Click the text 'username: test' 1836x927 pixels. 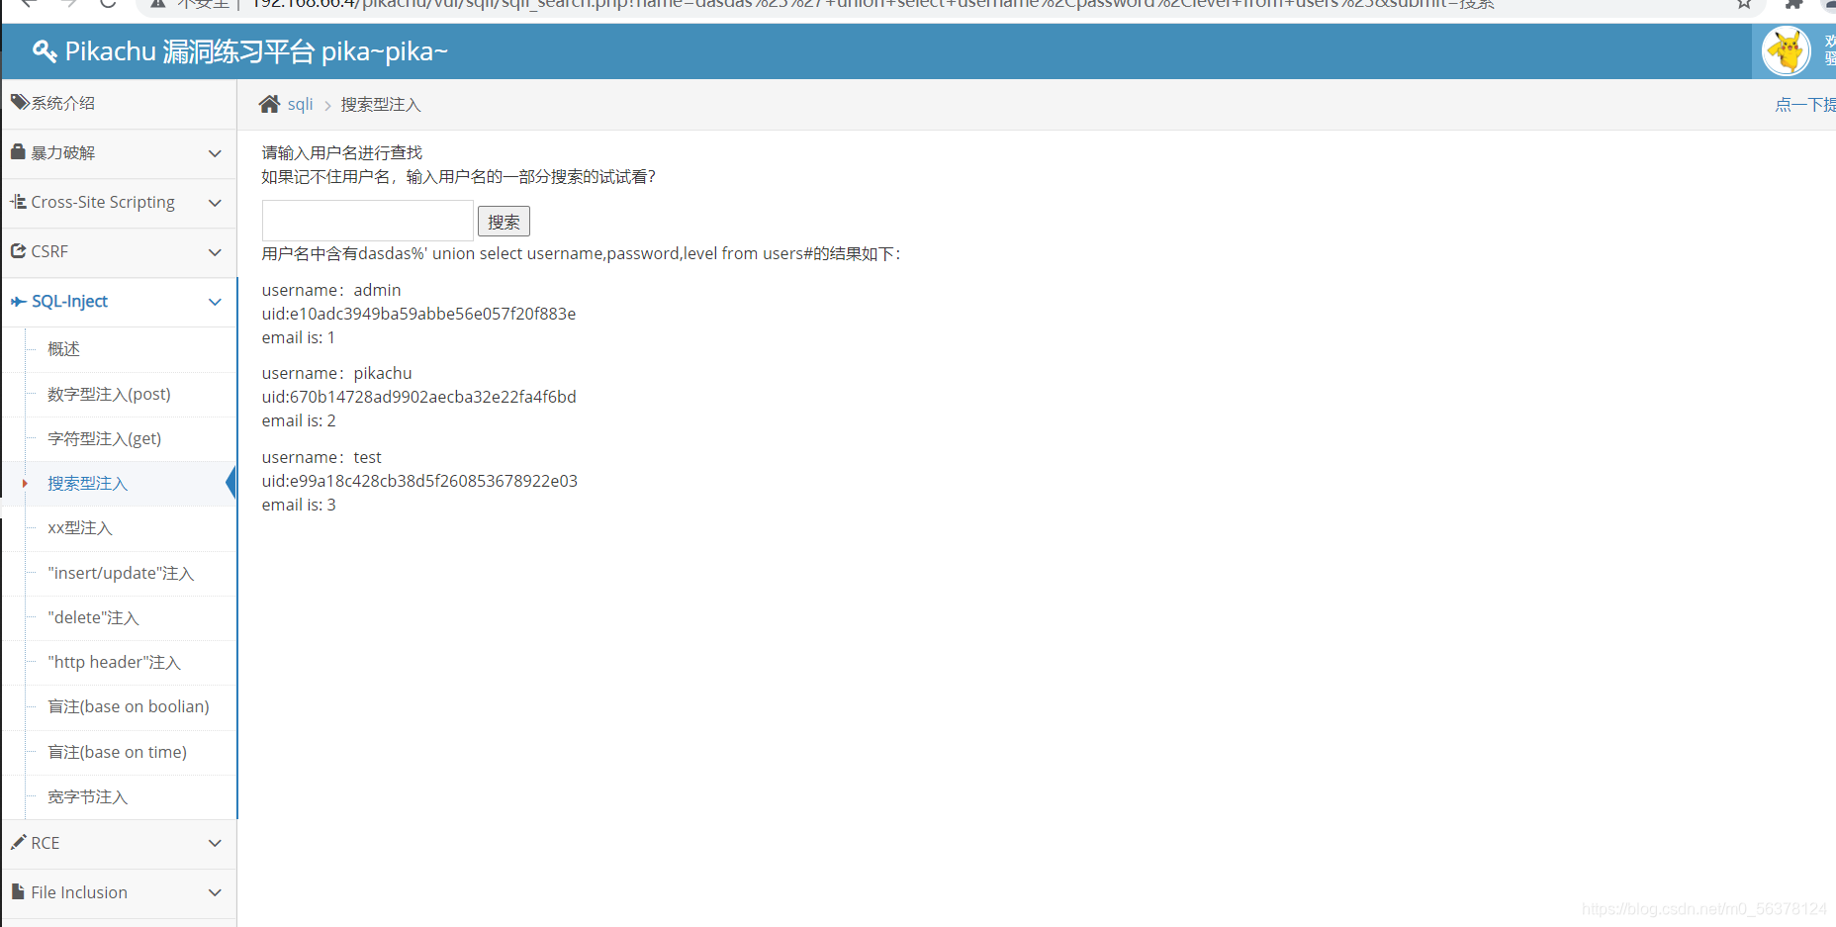321,457
